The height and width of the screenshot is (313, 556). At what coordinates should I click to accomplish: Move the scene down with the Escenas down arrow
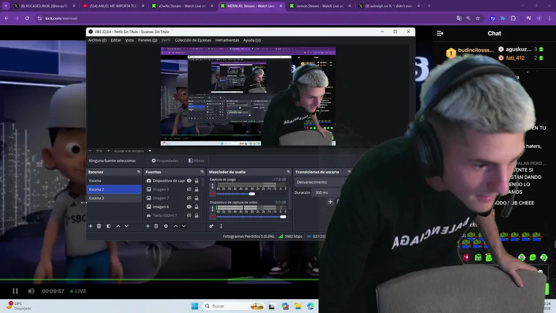click(x=126, y=226)
